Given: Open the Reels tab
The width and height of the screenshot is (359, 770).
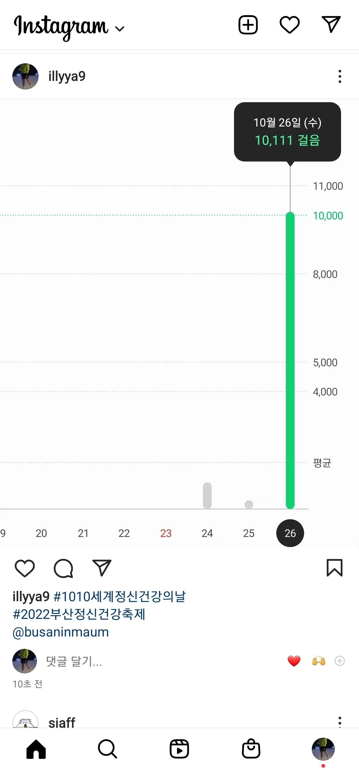Looking at the screenshot, I should [179, 749].
